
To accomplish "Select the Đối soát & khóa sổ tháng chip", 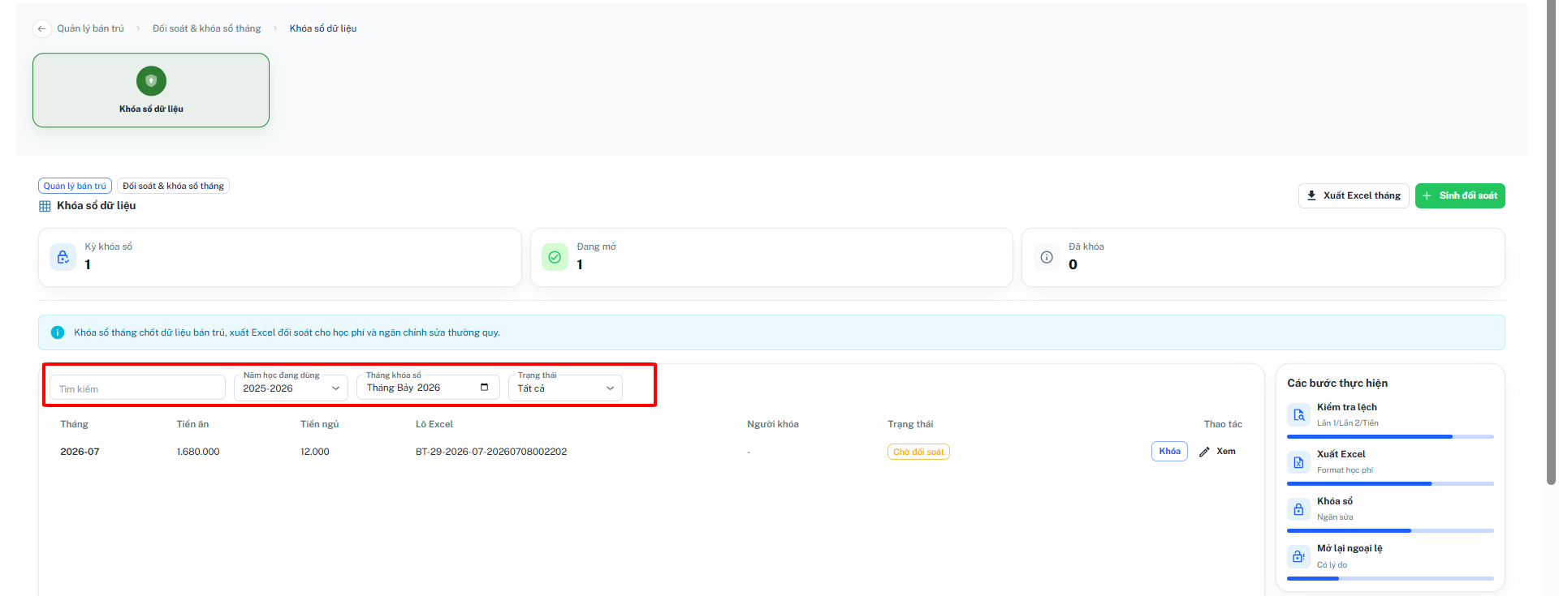I will (173, 186).
